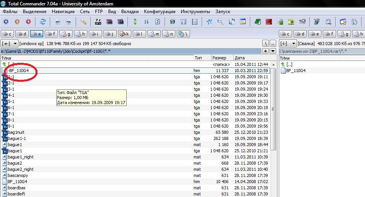
Task: Click the 7z SFX toolbar icon
Action: pos(98,22)
